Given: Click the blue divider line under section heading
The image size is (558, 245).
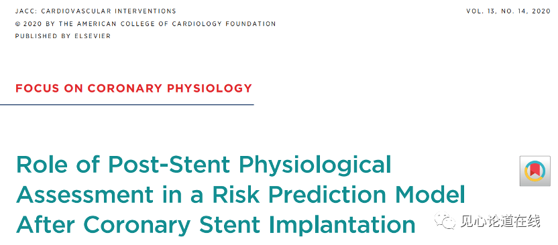Looking at the screenshot, I should (127, 104).
